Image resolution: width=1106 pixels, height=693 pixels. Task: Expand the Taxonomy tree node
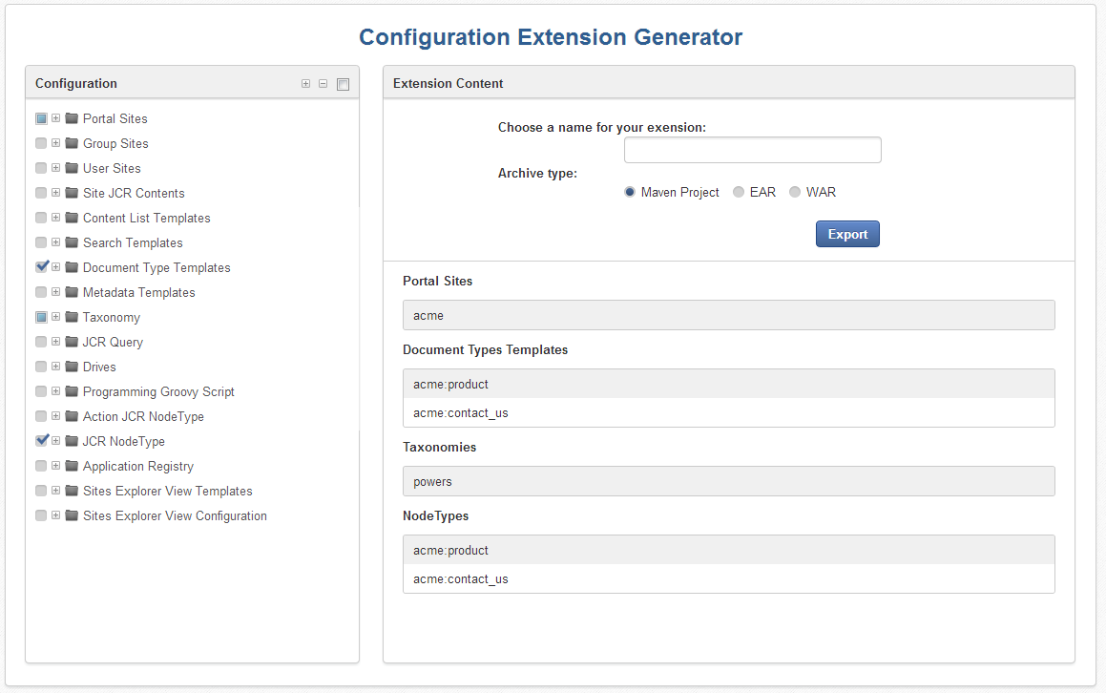[55, 317]
